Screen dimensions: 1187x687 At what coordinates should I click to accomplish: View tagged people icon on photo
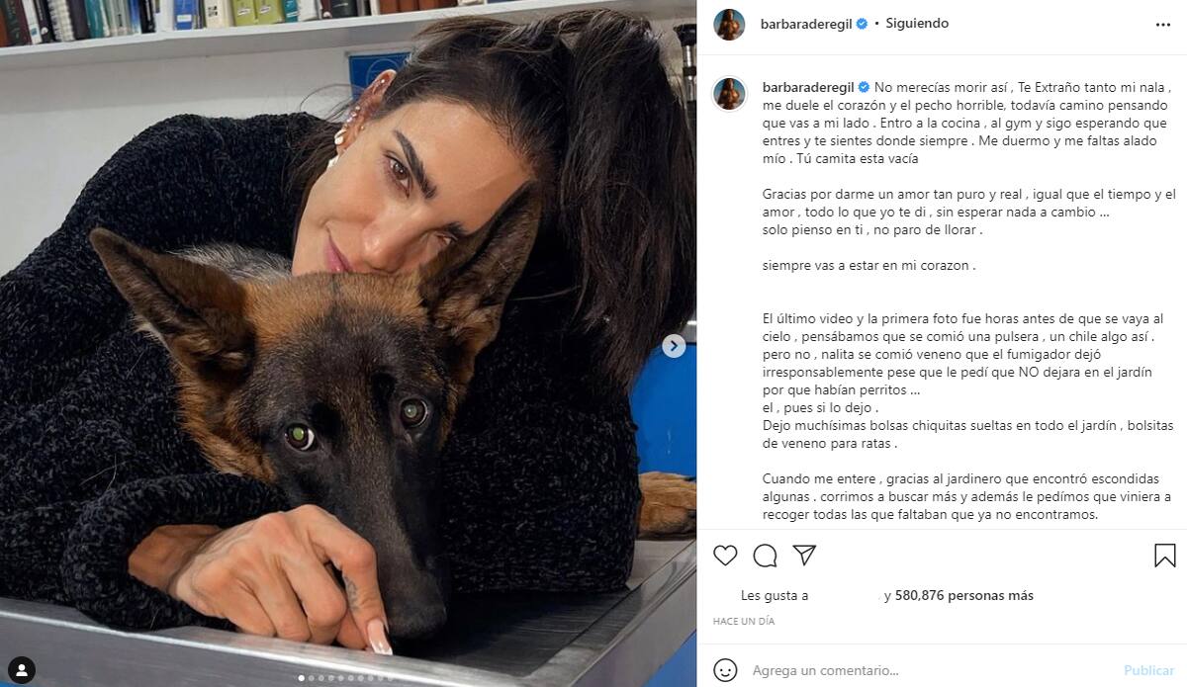(x=22, y=668)
